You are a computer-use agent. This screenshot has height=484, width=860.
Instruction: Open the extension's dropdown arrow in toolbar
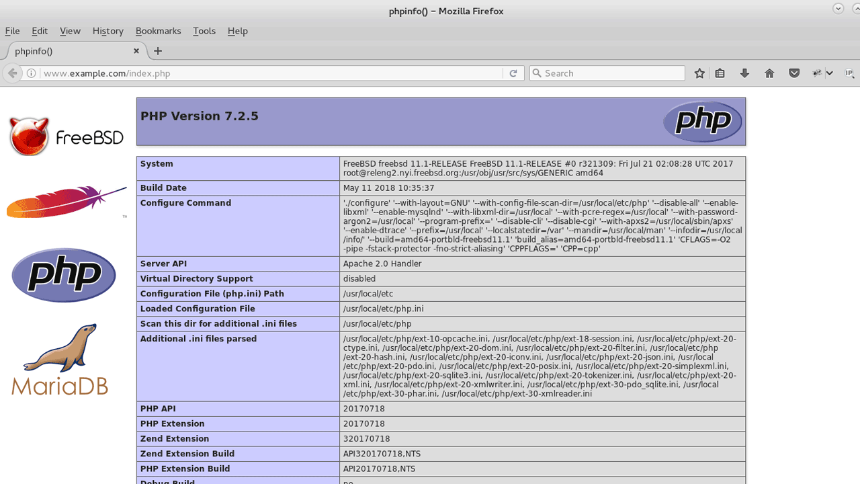pyautogui.click(x=830, y=73)
